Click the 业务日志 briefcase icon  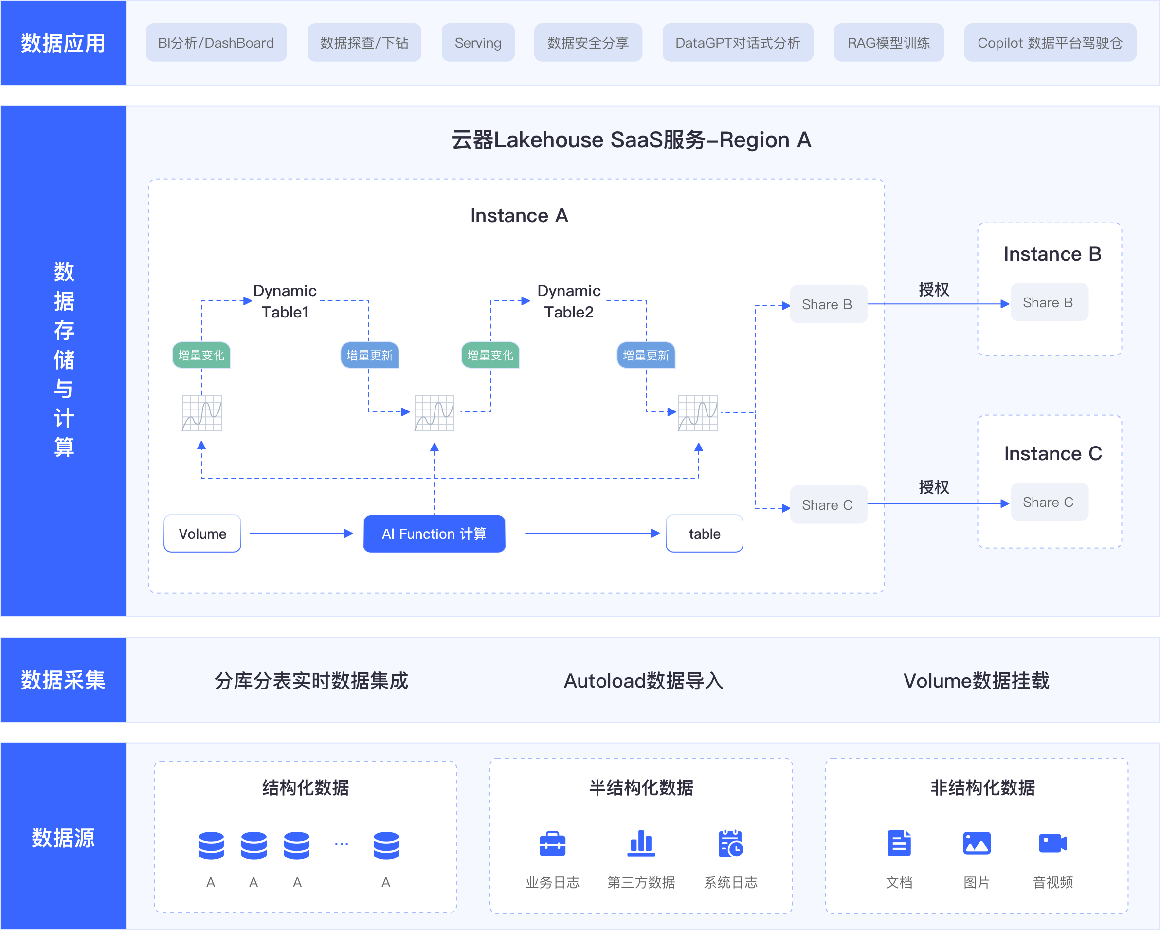click(x=552, y=843)
